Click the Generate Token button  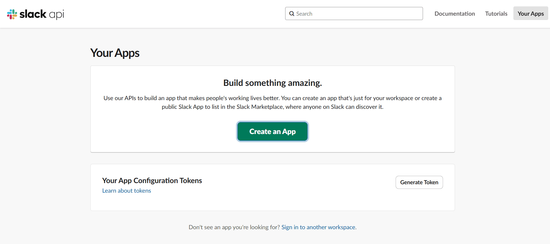pos(419,182)
